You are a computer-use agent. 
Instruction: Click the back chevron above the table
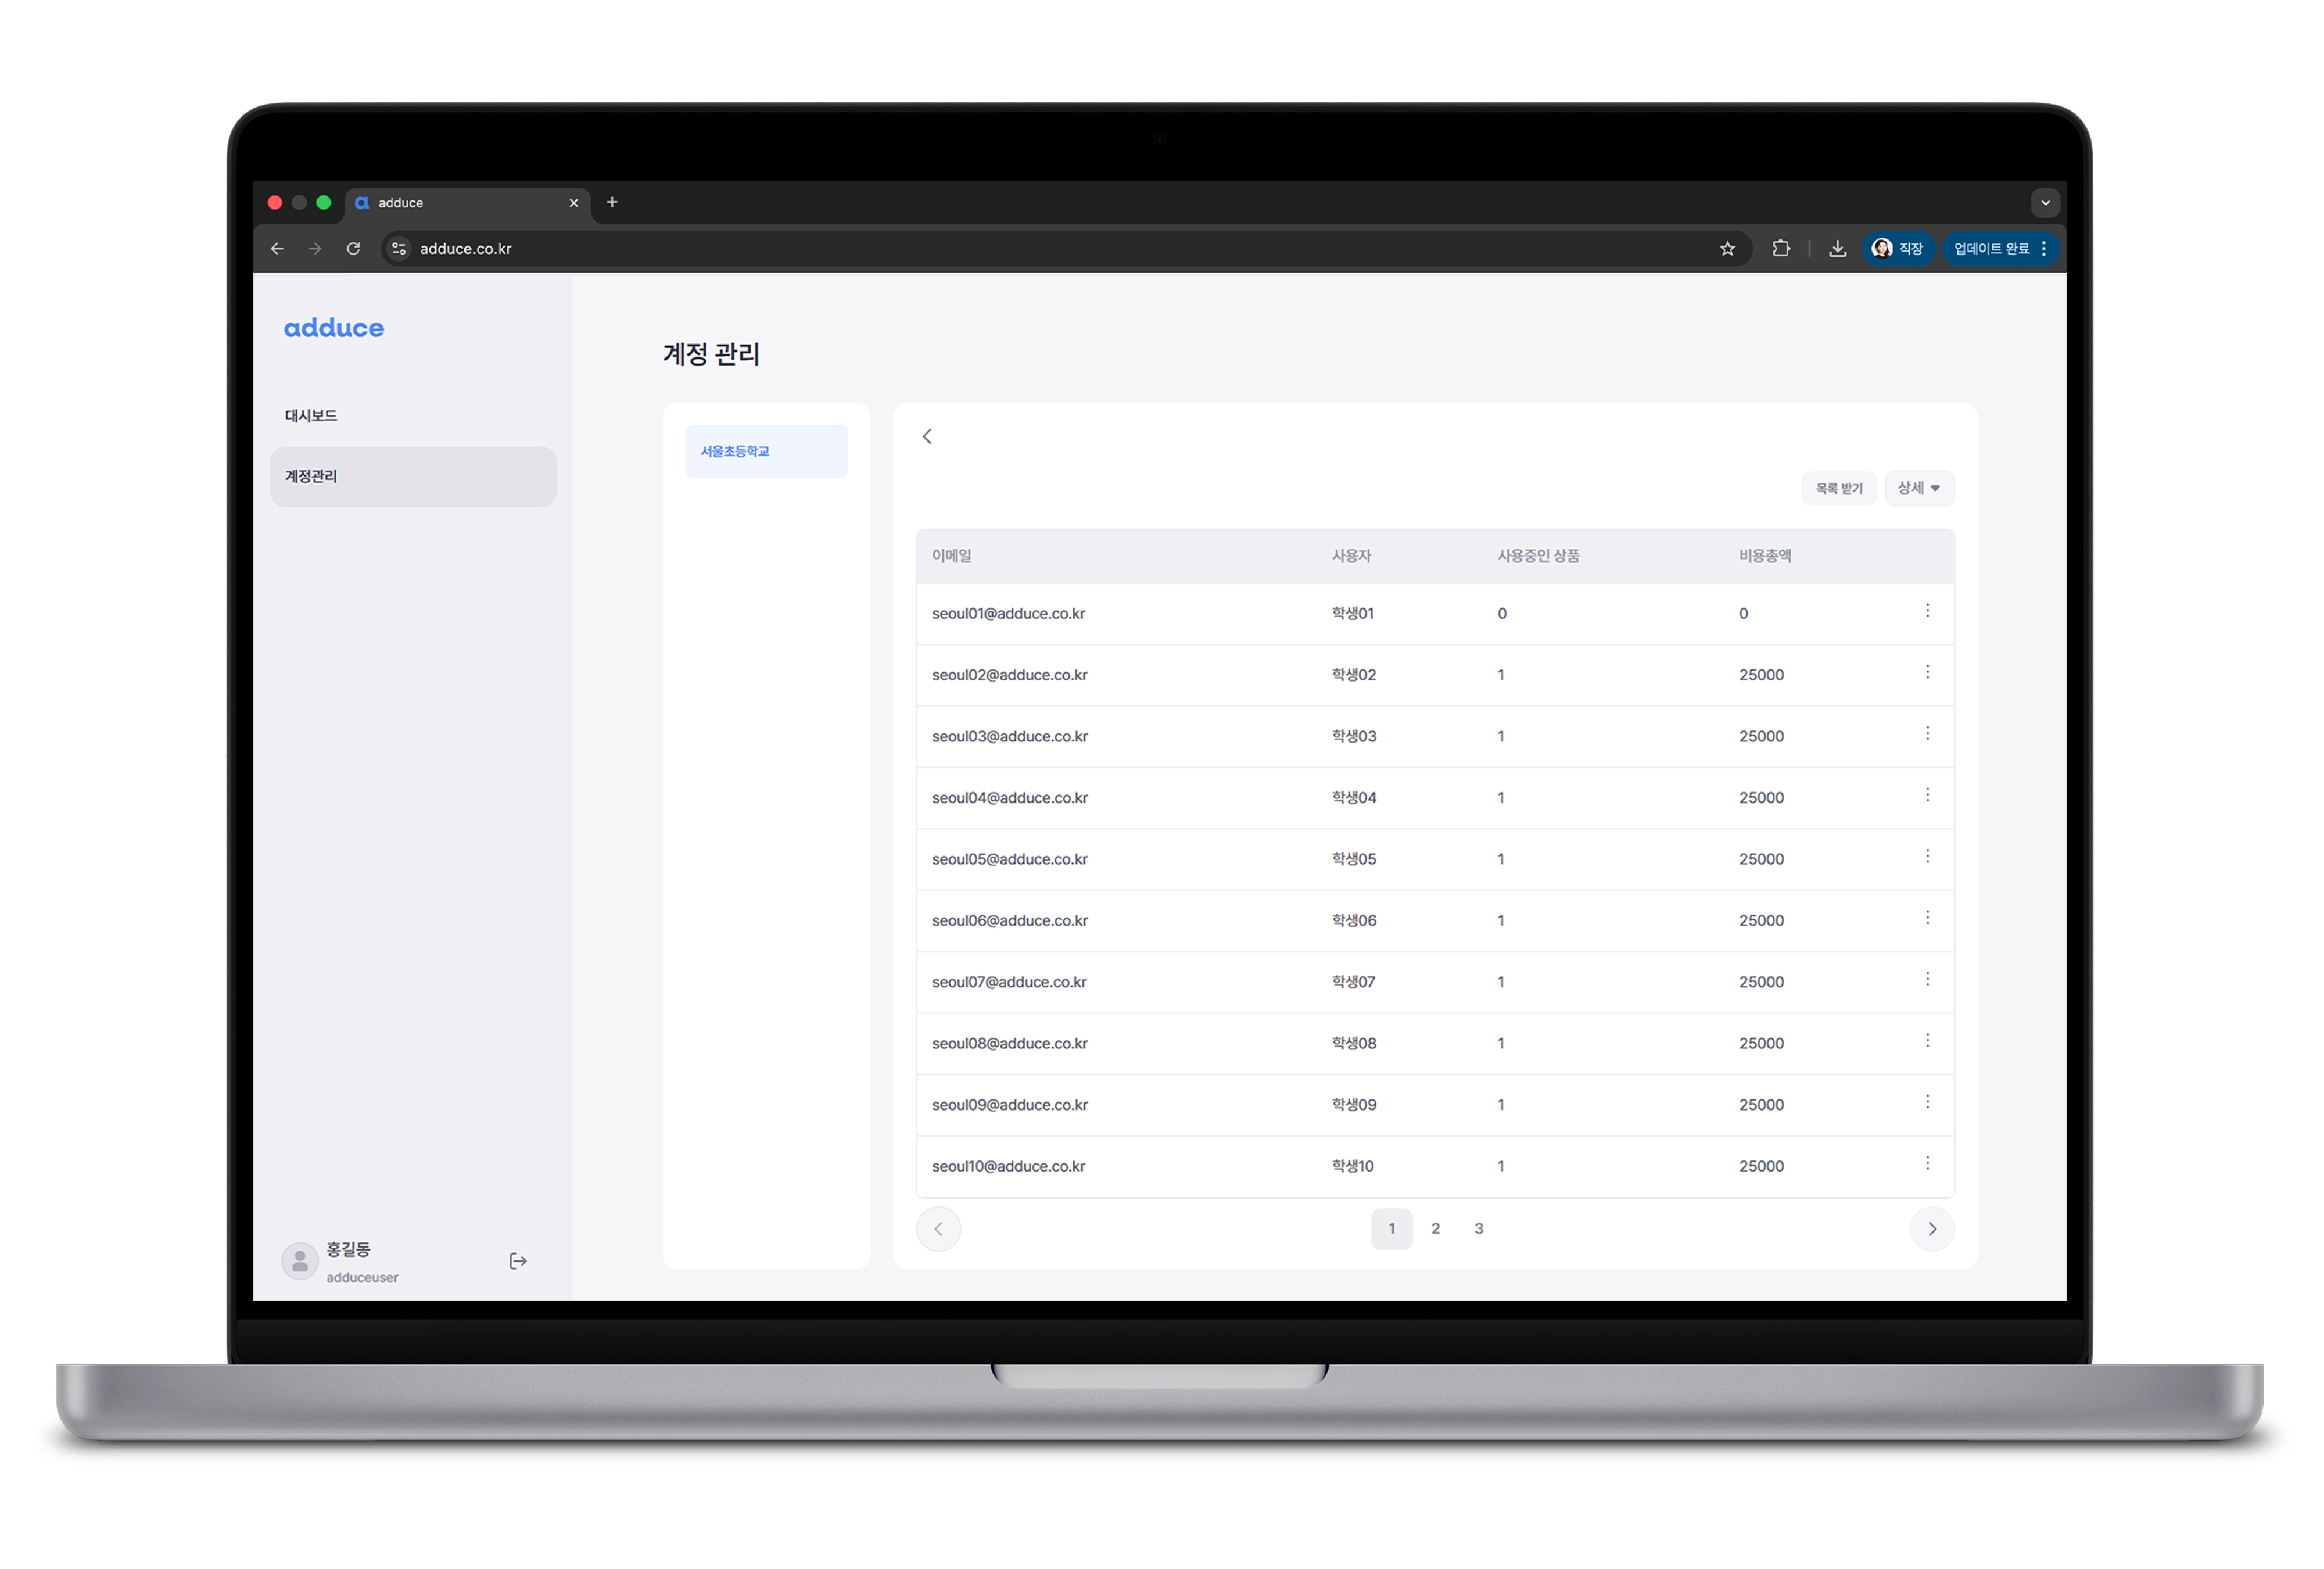pos(927,436)
